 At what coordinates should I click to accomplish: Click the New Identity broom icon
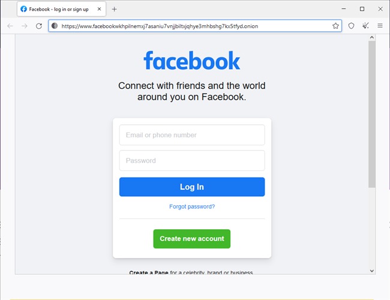pyautogui.click(x=365, y=26)
